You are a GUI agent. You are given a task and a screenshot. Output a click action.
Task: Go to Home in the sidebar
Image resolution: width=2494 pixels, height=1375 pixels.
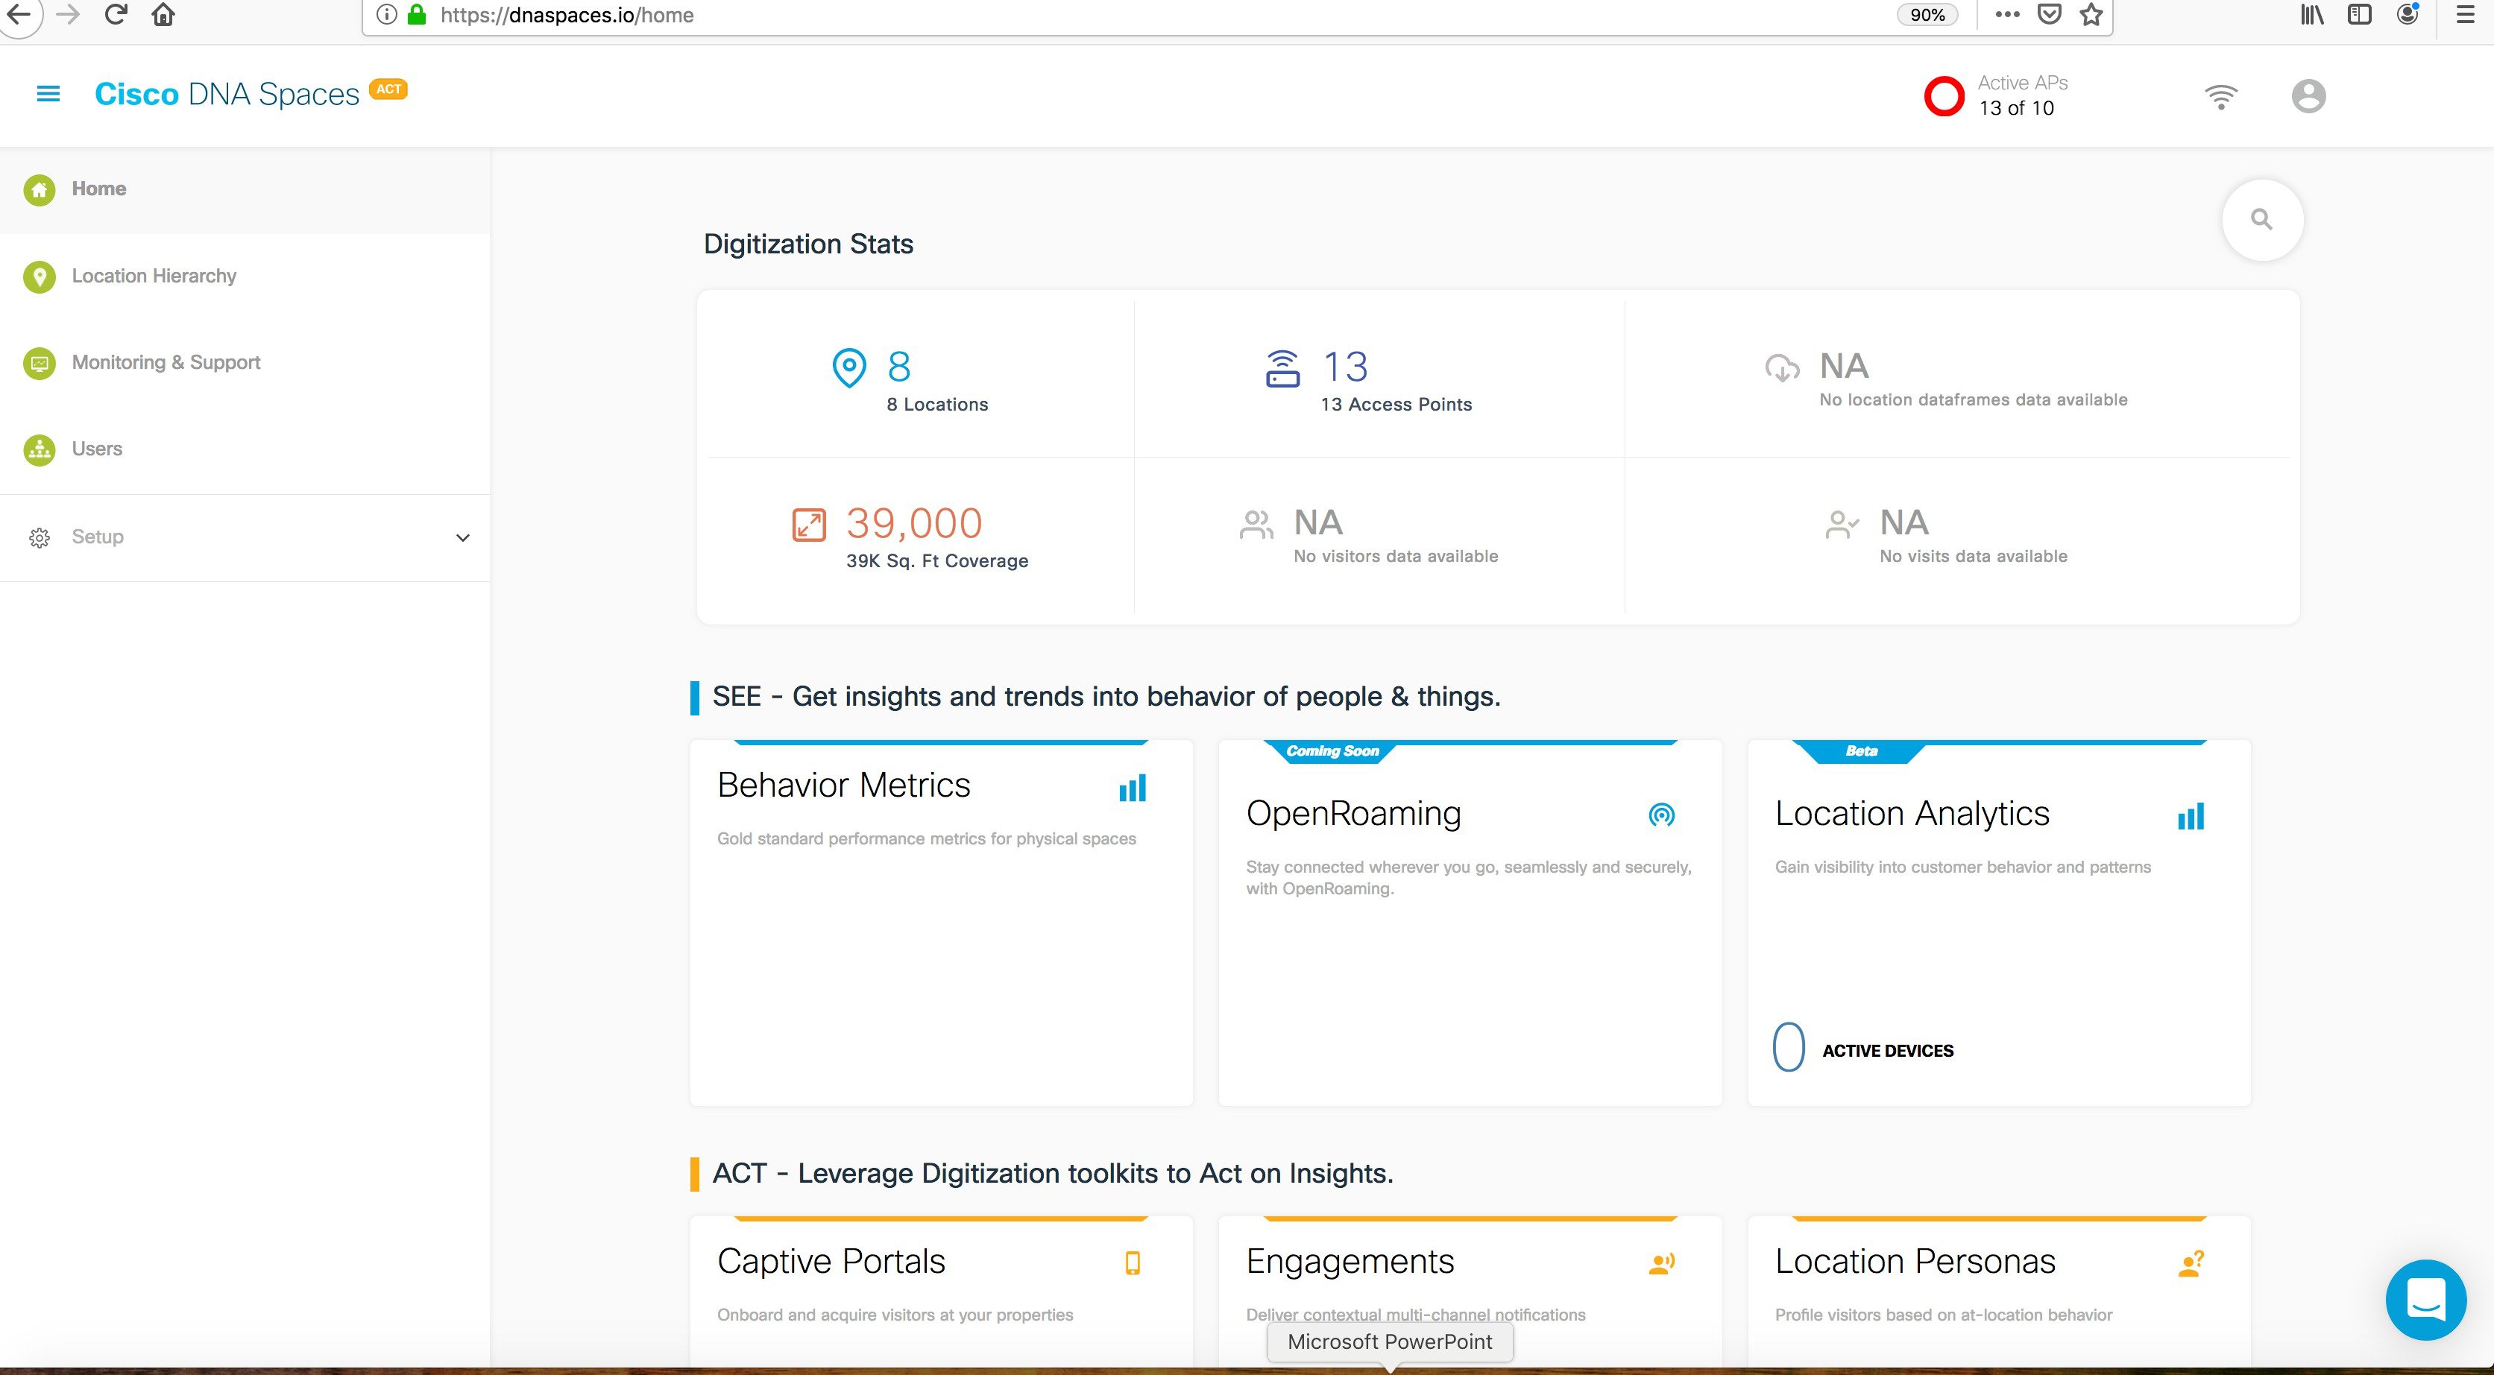click(x=245, y=189)
